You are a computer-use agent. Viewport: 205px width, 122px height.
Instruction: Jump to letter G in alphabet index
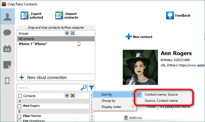click(x=92, y=116)
